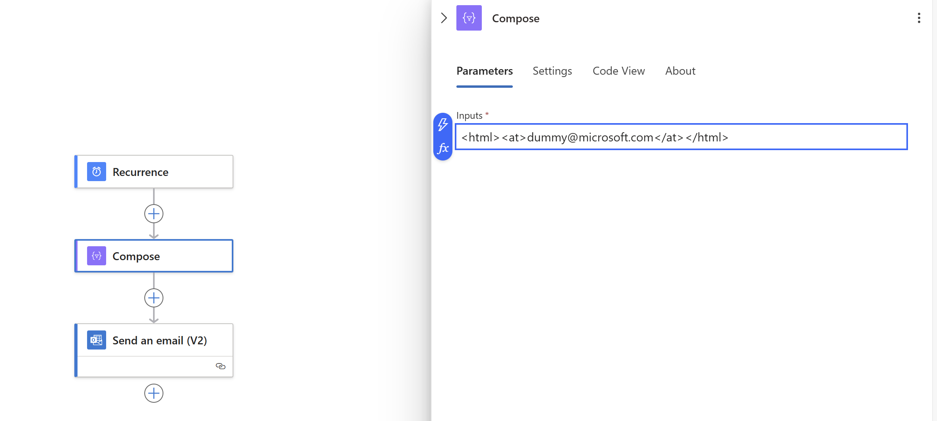Click the Compose icon in the panel header
Viewport: 937px width, 421px height.
(x=469, y=18)
